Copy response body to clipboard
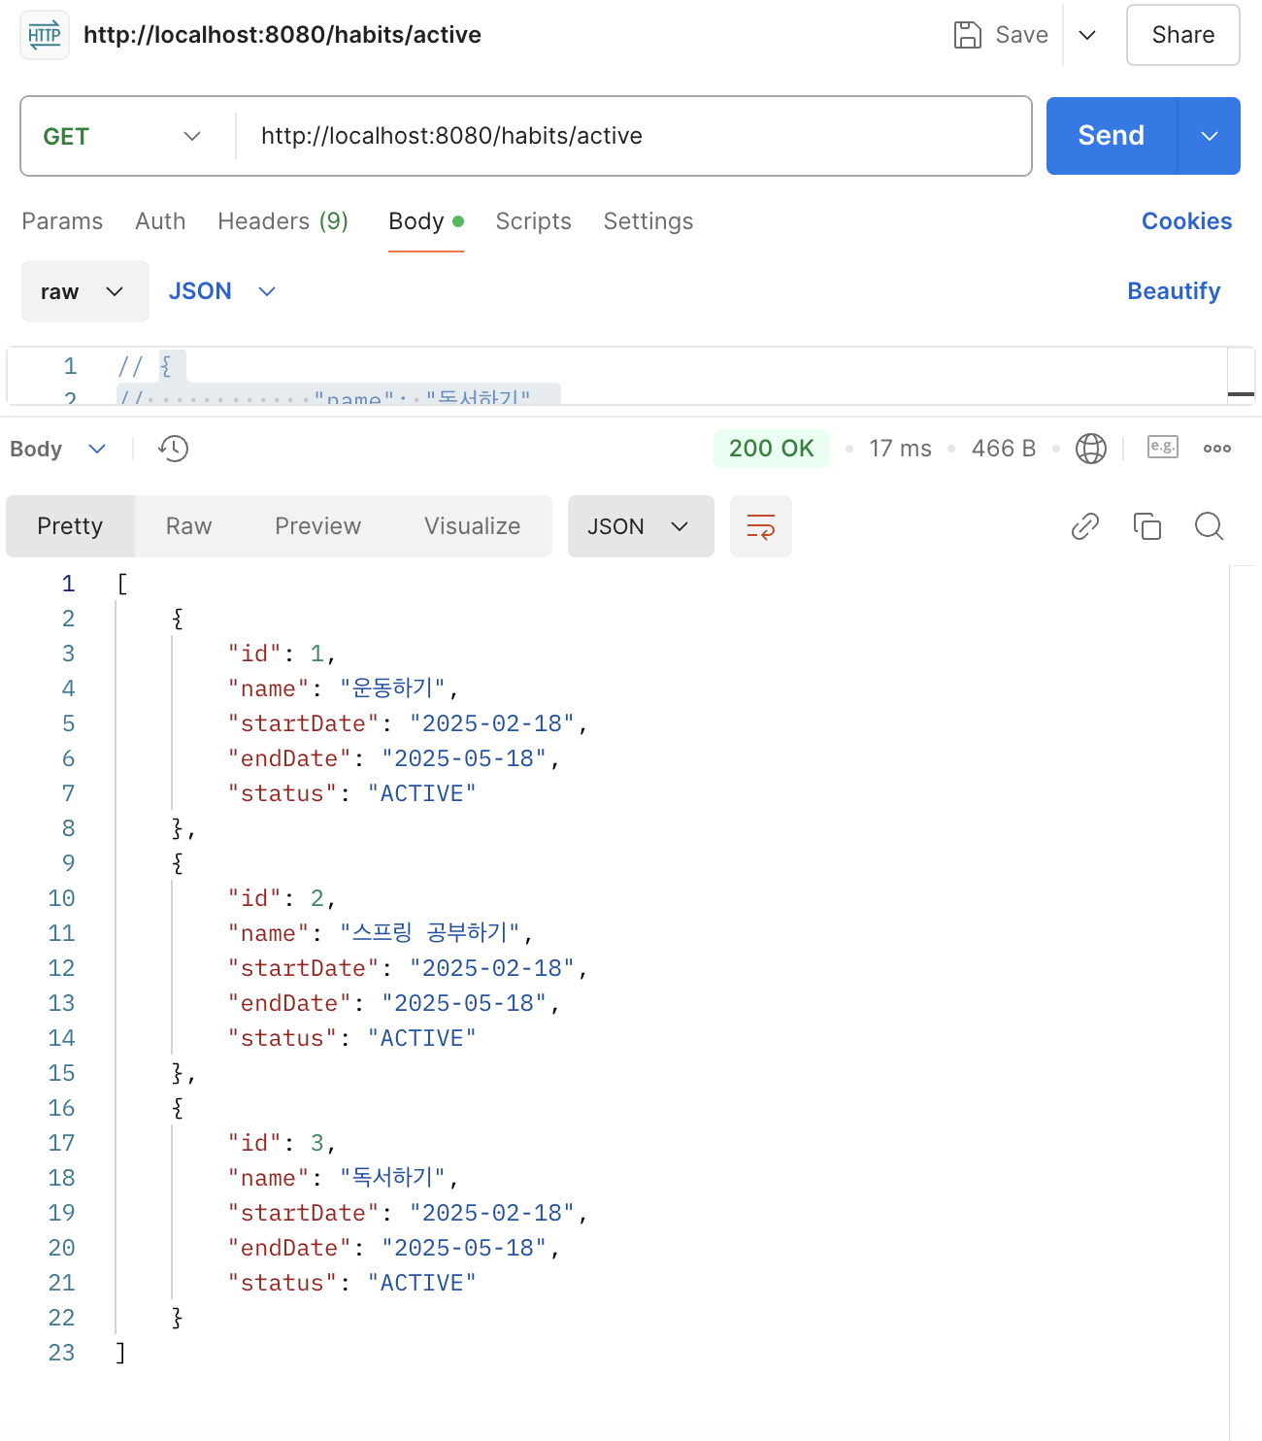This screenshot has height=1441, width=1262. 1147,526
